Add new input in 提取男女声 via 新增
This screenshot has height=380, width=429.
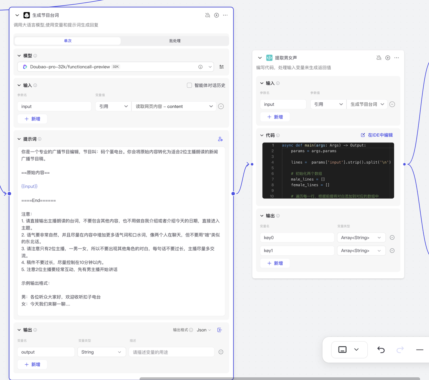[275, 117]
